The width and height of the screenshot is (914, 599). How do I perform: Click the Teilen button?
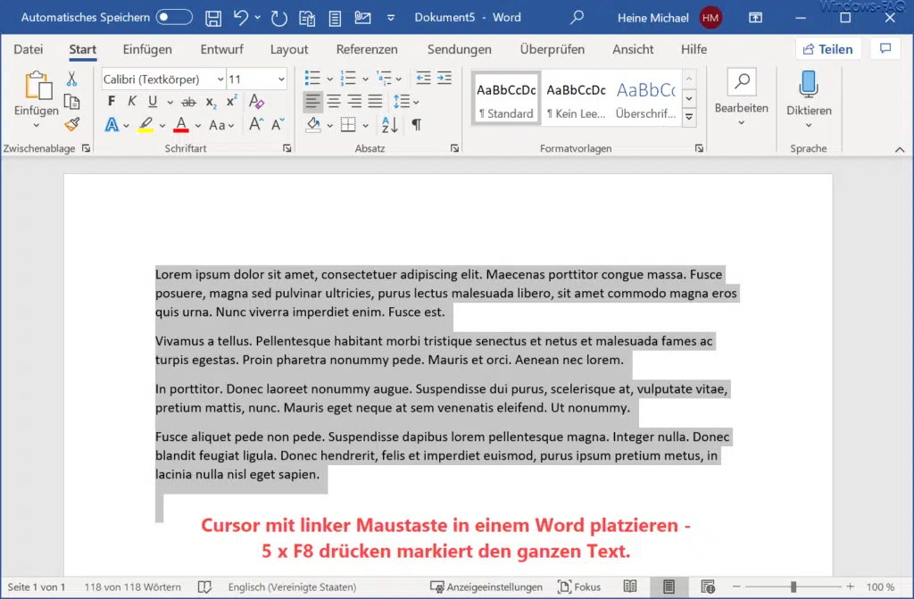tap(827, 48)
